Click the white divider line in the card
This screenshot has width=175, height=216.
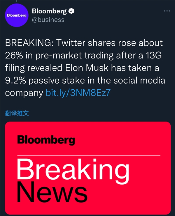click(x=89, y=155)
